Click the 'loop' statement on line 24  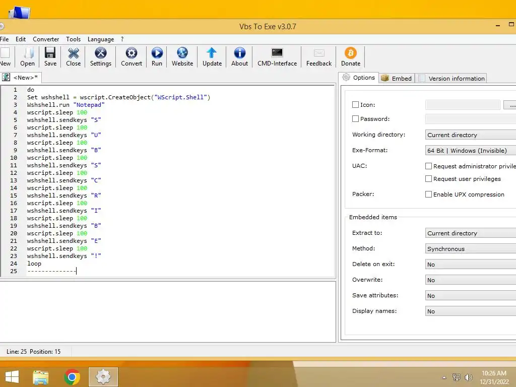pos(34,264)
